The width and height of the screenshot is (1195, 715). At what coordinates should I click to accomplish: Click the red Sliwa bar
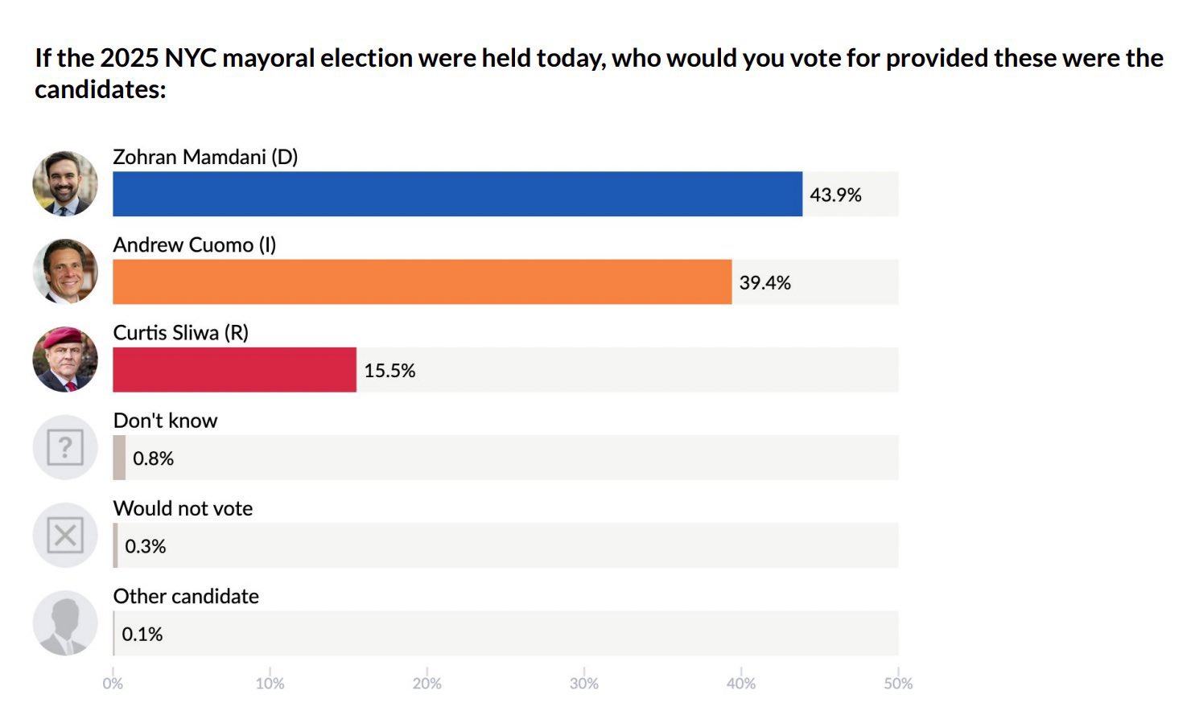pos(234,370)
